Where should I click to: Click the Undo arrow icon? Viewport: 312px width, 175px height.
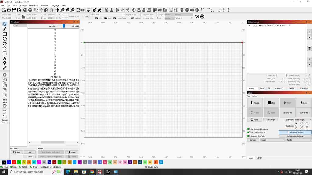pyautogui.click(x=25, y=10)
